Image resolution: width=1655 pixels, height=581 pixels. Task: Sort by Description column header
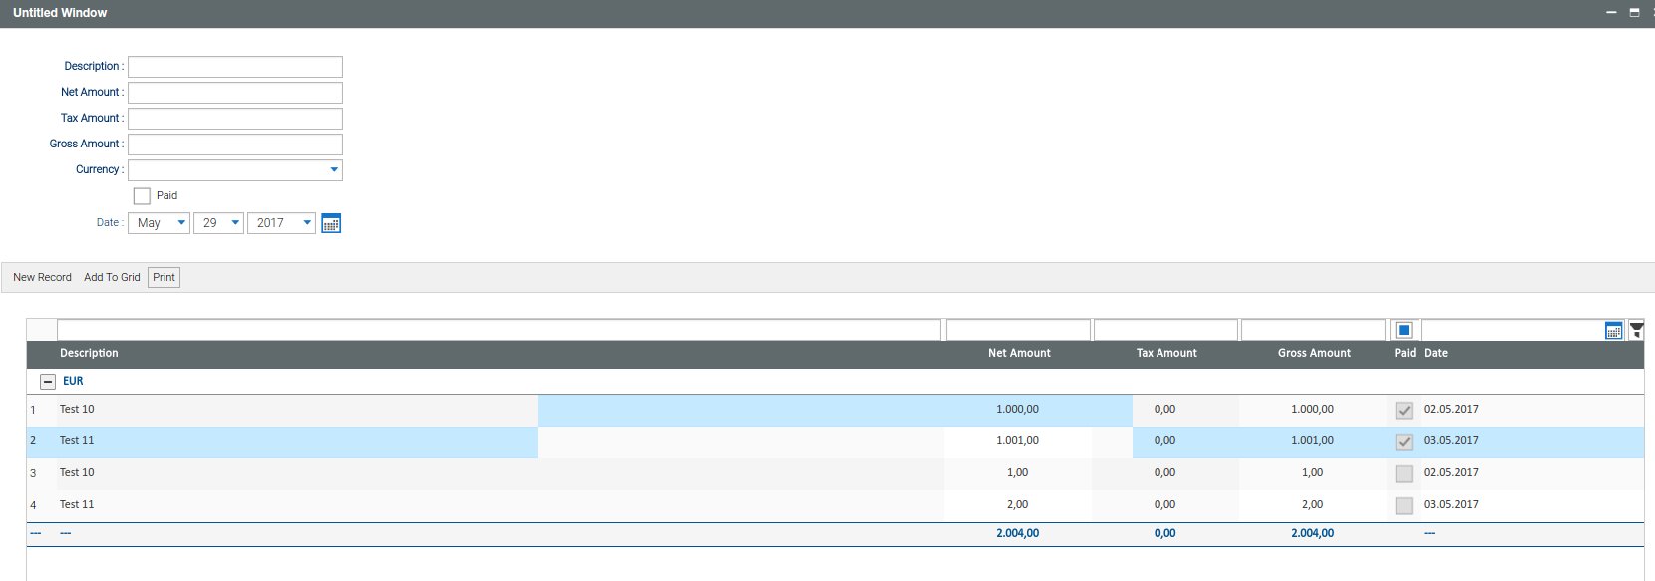point(89,353)
